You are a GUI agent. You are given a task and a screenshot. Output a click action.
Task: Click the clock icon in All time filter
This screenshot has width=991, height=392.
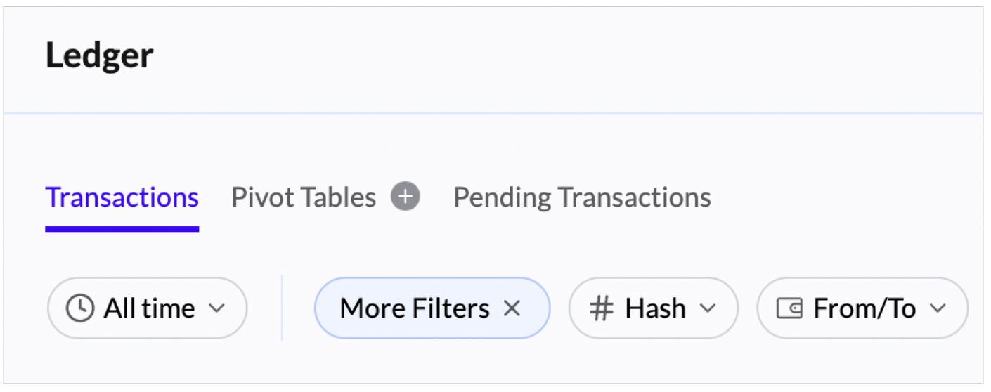tap(80, 308)
